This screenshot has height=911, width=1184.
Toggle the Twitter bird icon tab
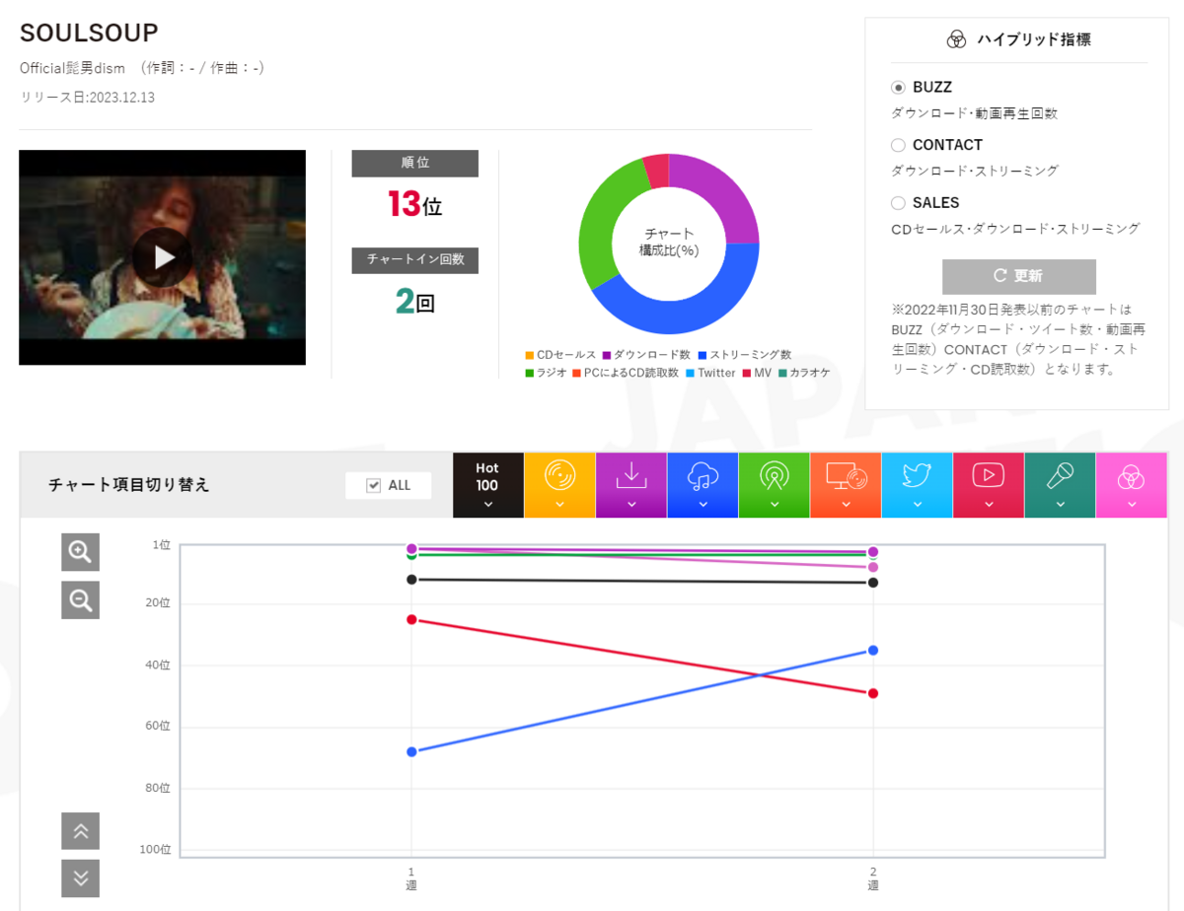[x=917, y=485]
